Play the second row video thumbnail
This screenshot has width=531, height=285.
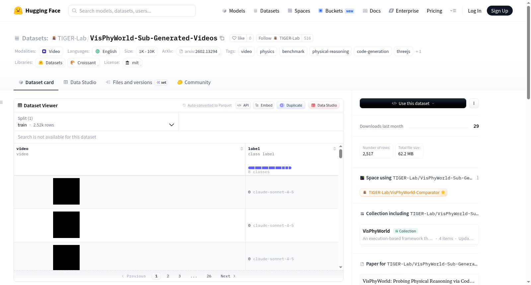pyautogui.click(x=66, y=225)
